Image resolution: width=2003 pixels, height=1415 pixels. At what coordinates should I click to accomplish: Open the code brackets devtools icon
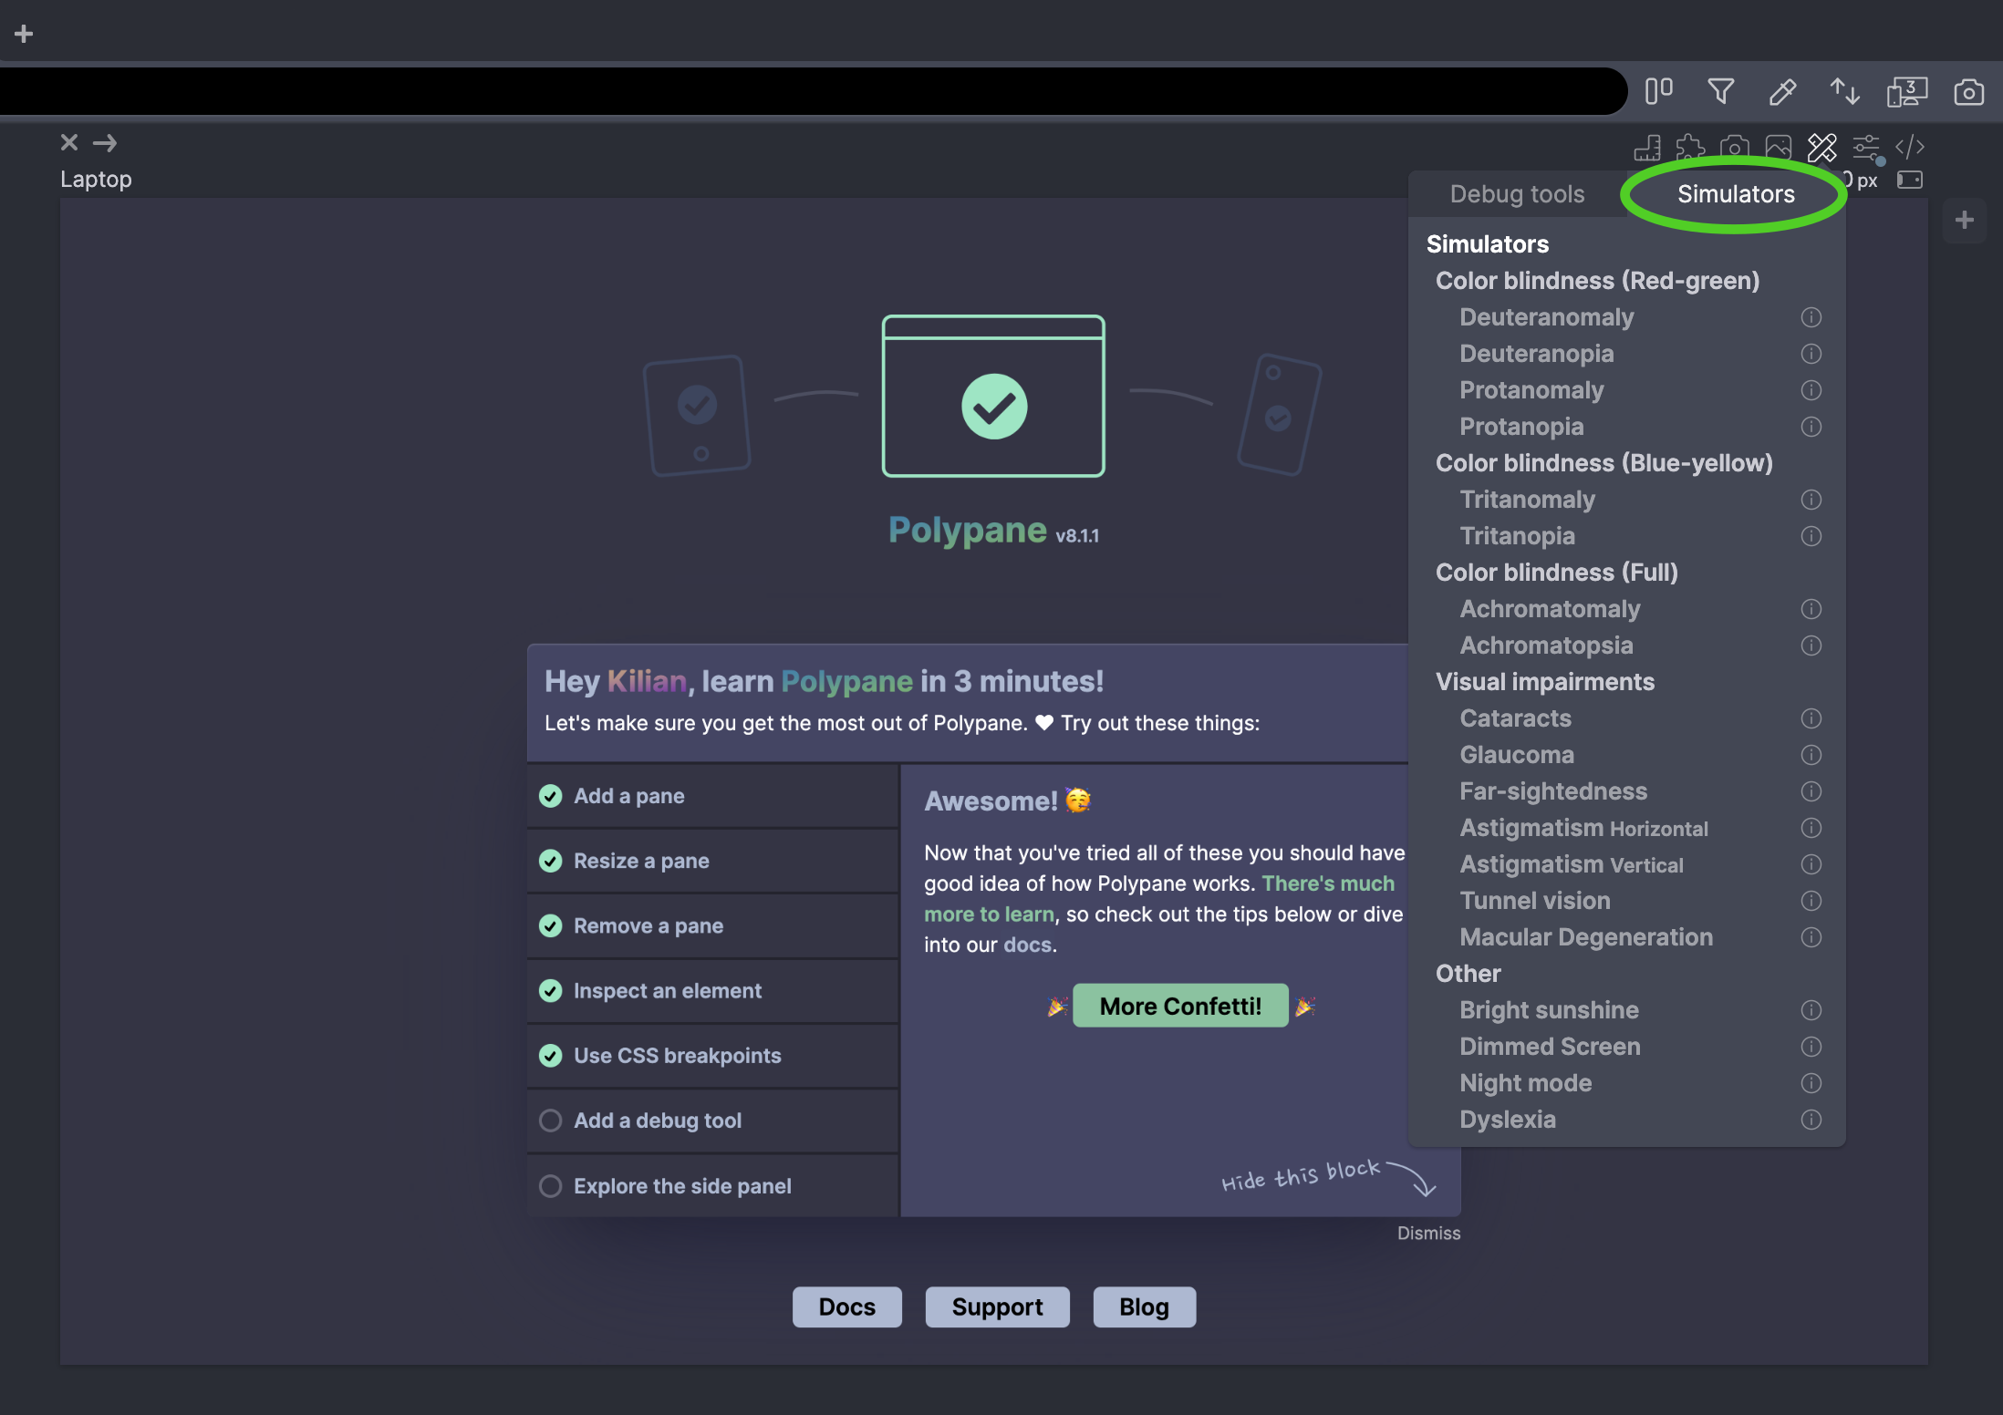(1910, 147)
